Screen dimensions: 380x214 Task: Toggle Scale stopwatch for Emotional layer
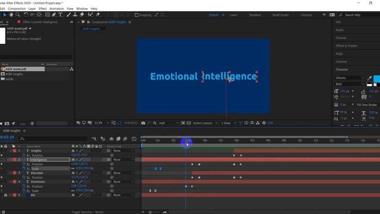[x=24, y=191]
